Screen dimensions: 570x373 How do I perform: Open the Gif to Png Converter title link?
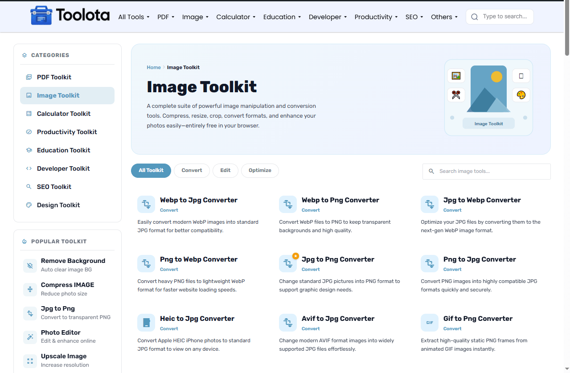coord(478,319)
